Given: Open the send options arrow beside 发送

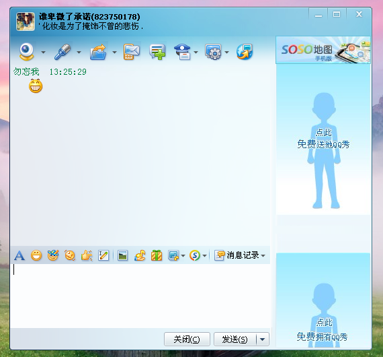Looking at the screenshot, I should tap(263, 339).
